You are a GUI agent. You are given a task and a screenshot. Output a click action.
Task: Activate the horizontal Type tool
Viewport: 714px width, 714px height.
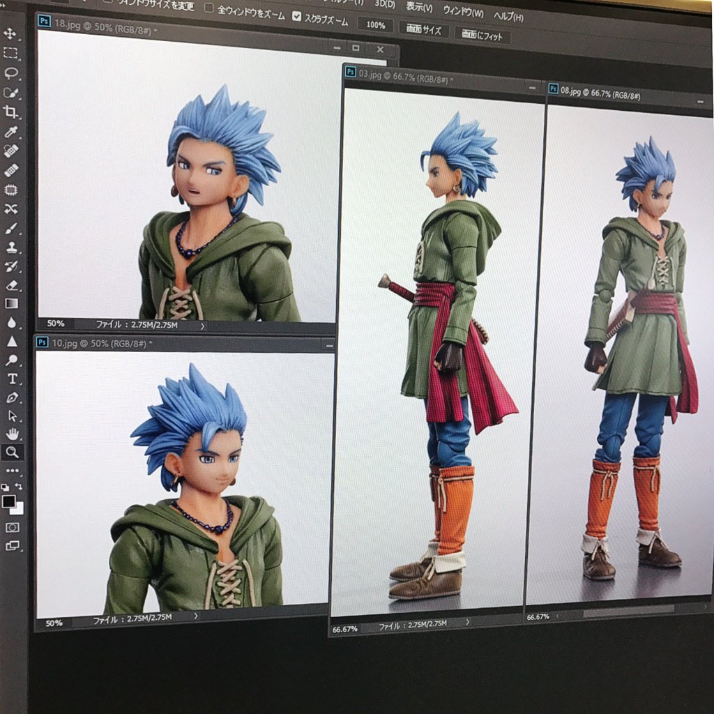(x=12, y=379)
